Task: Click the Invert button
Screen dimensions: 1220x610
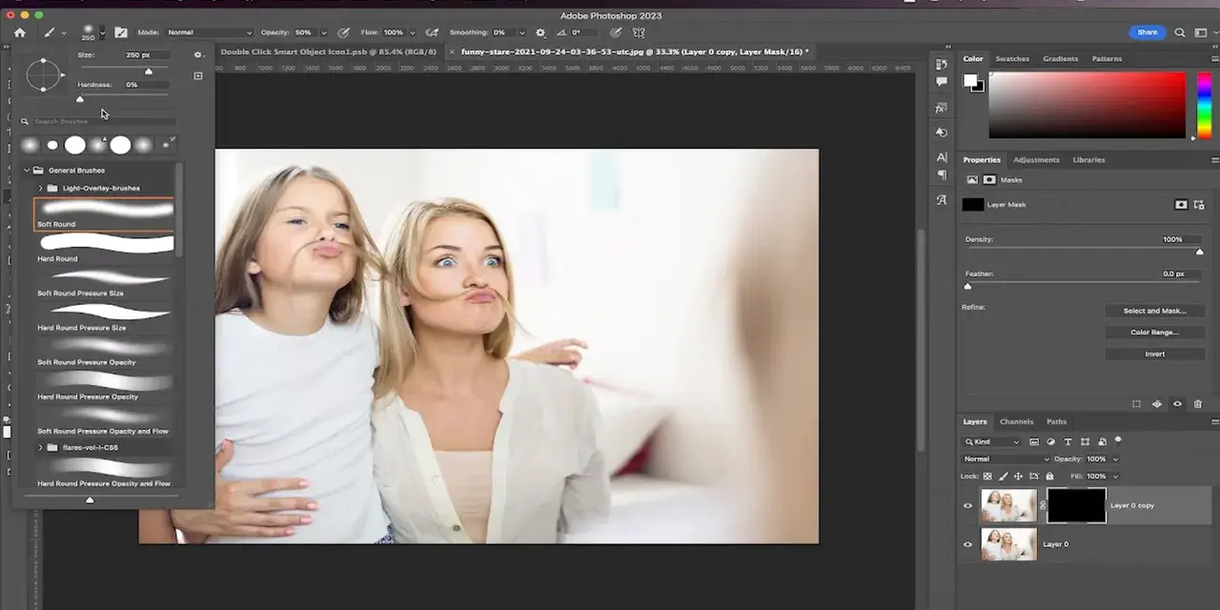Action: (x=1154, y=354)
